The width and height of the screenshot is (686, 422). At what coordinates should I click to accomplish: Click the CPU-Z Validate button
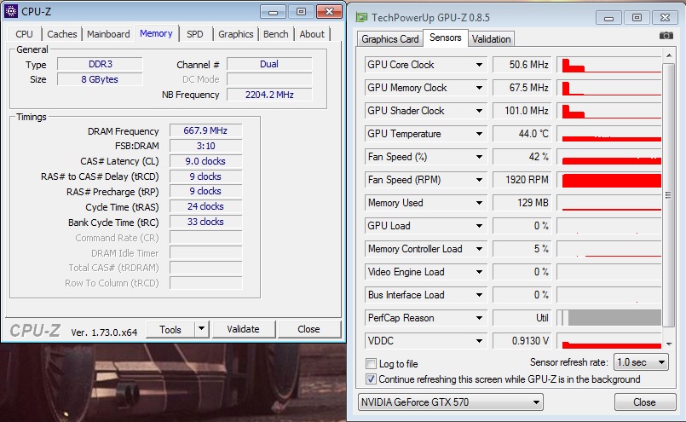click(243, 329)
